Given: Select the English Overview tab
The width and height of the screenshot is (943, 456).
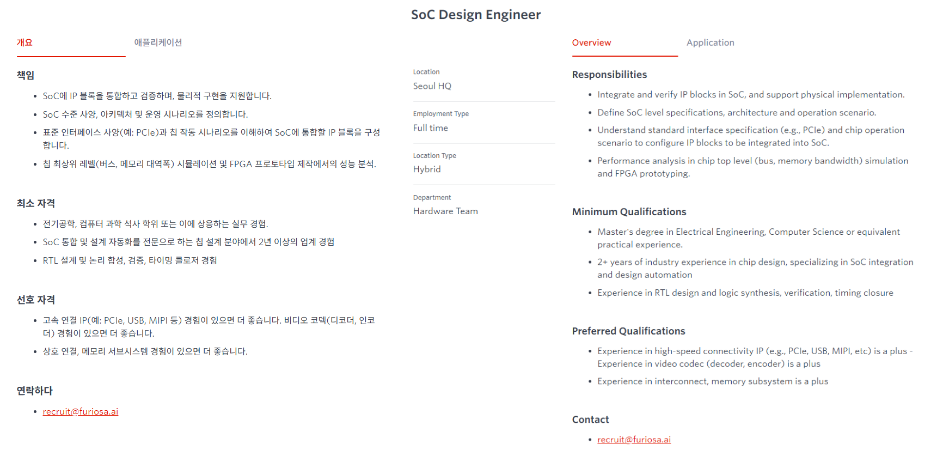Looking at the screenshot, I should (591, 42).
